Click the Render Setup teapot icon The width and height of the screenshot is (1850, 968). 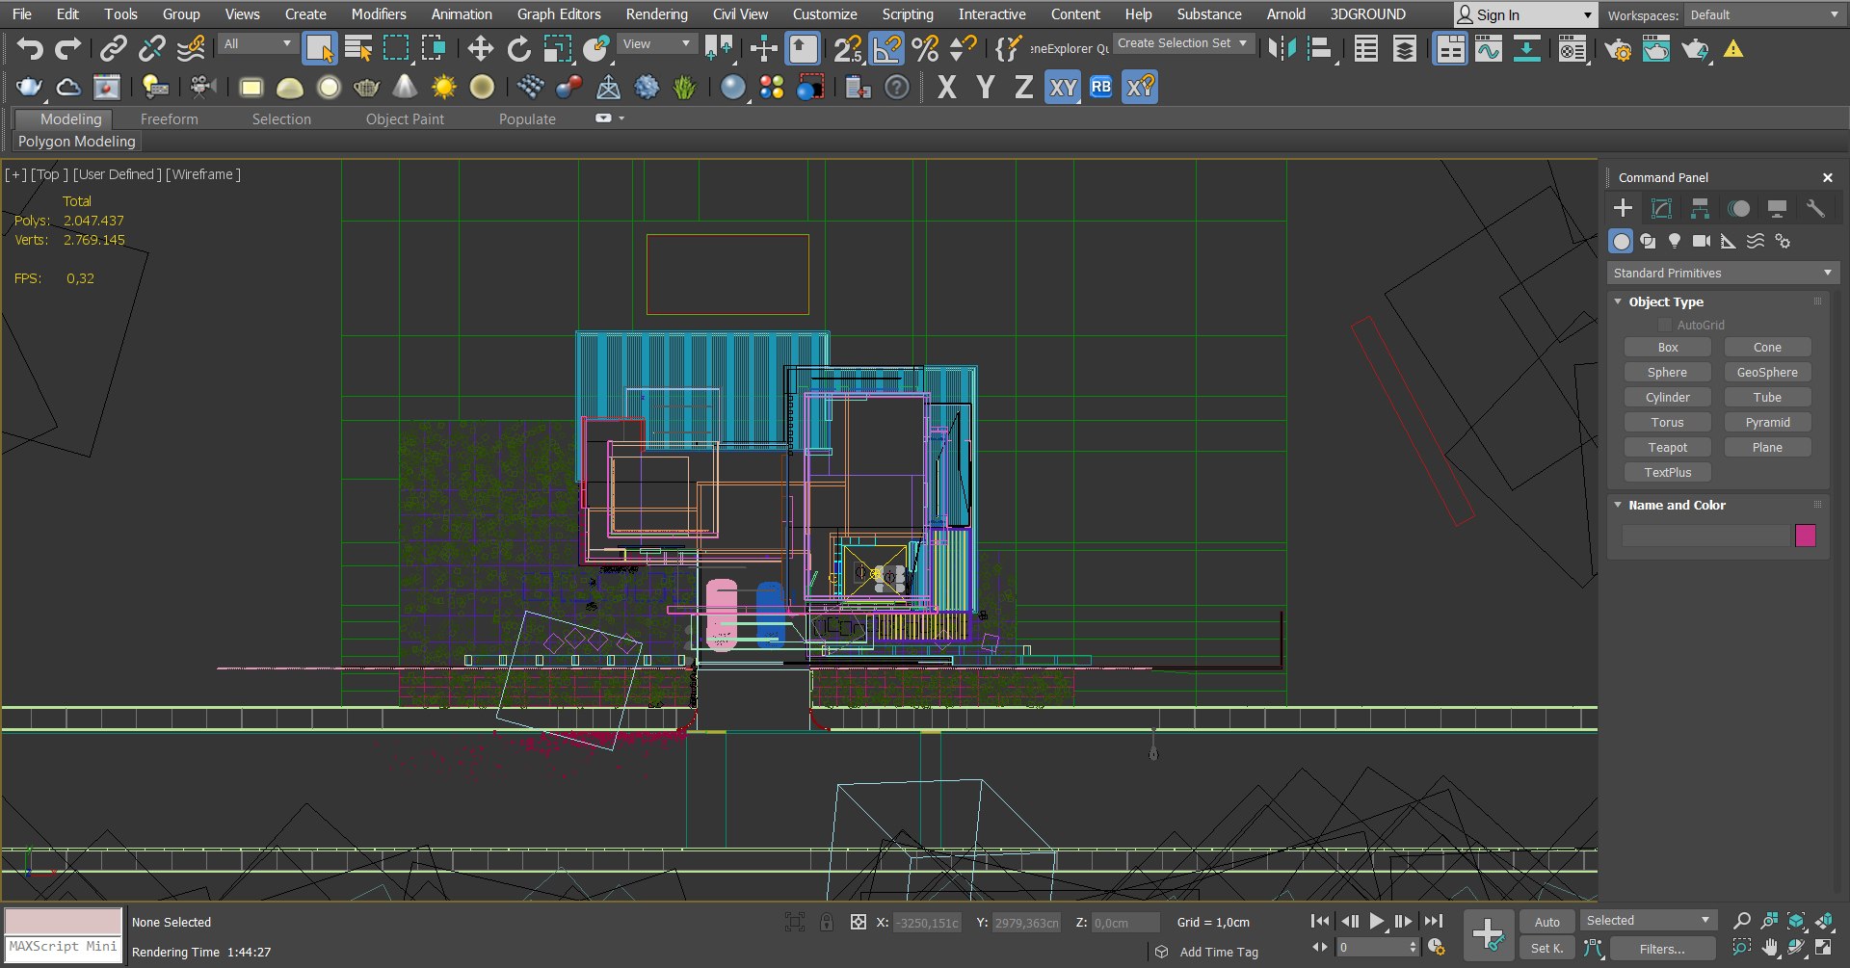[x=1618, y=49]
